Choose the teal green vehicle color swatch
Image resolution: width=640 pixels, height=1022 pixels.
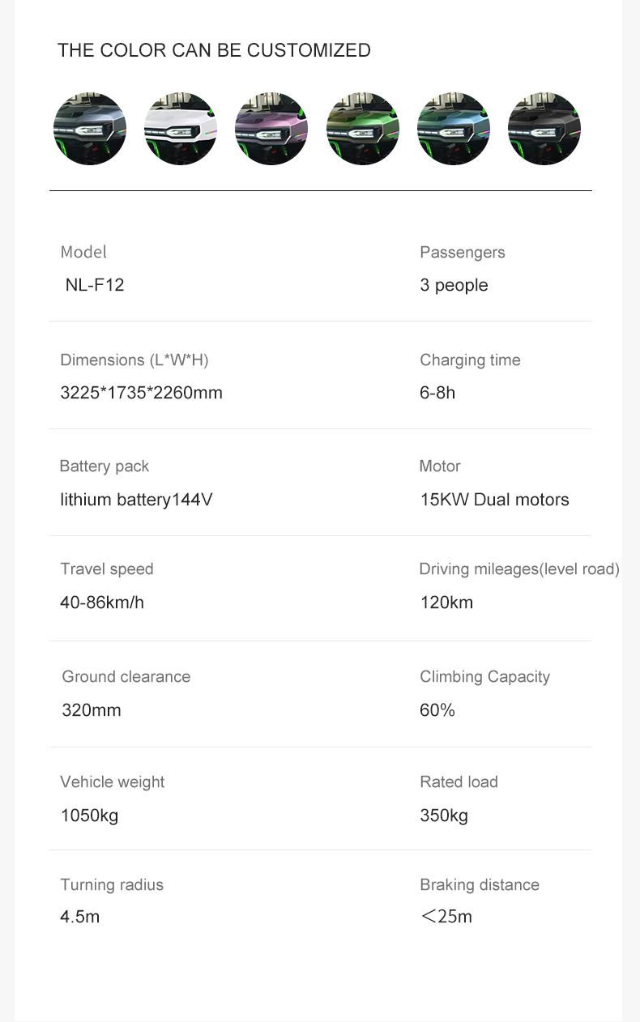coord(454,130)
